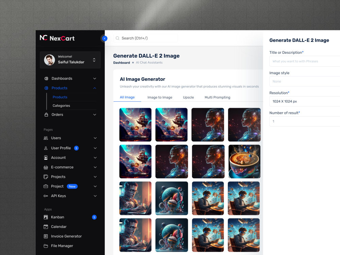Click the Title or Description input field
The height and width of the screenshot is (255, 340).
pyautogui.click(x=305, y=61)
